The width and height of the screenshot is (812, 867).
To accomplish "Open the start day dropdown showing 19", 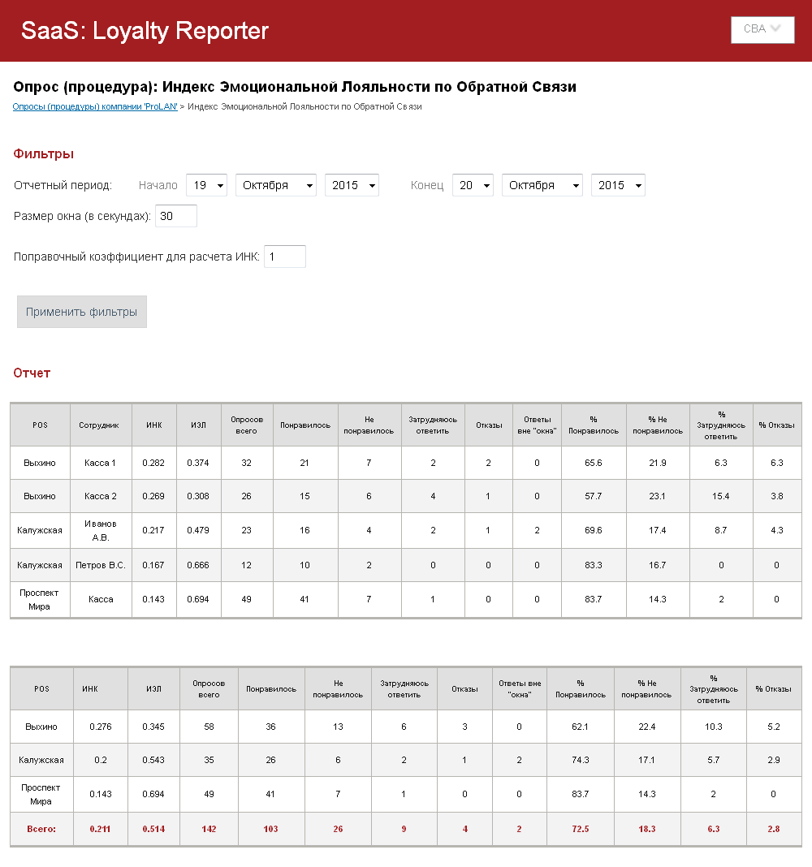I will click(x=206, y=185).
